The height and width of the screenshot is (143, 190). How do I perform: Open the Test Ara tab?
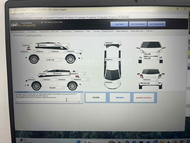[x=149, y=31]
